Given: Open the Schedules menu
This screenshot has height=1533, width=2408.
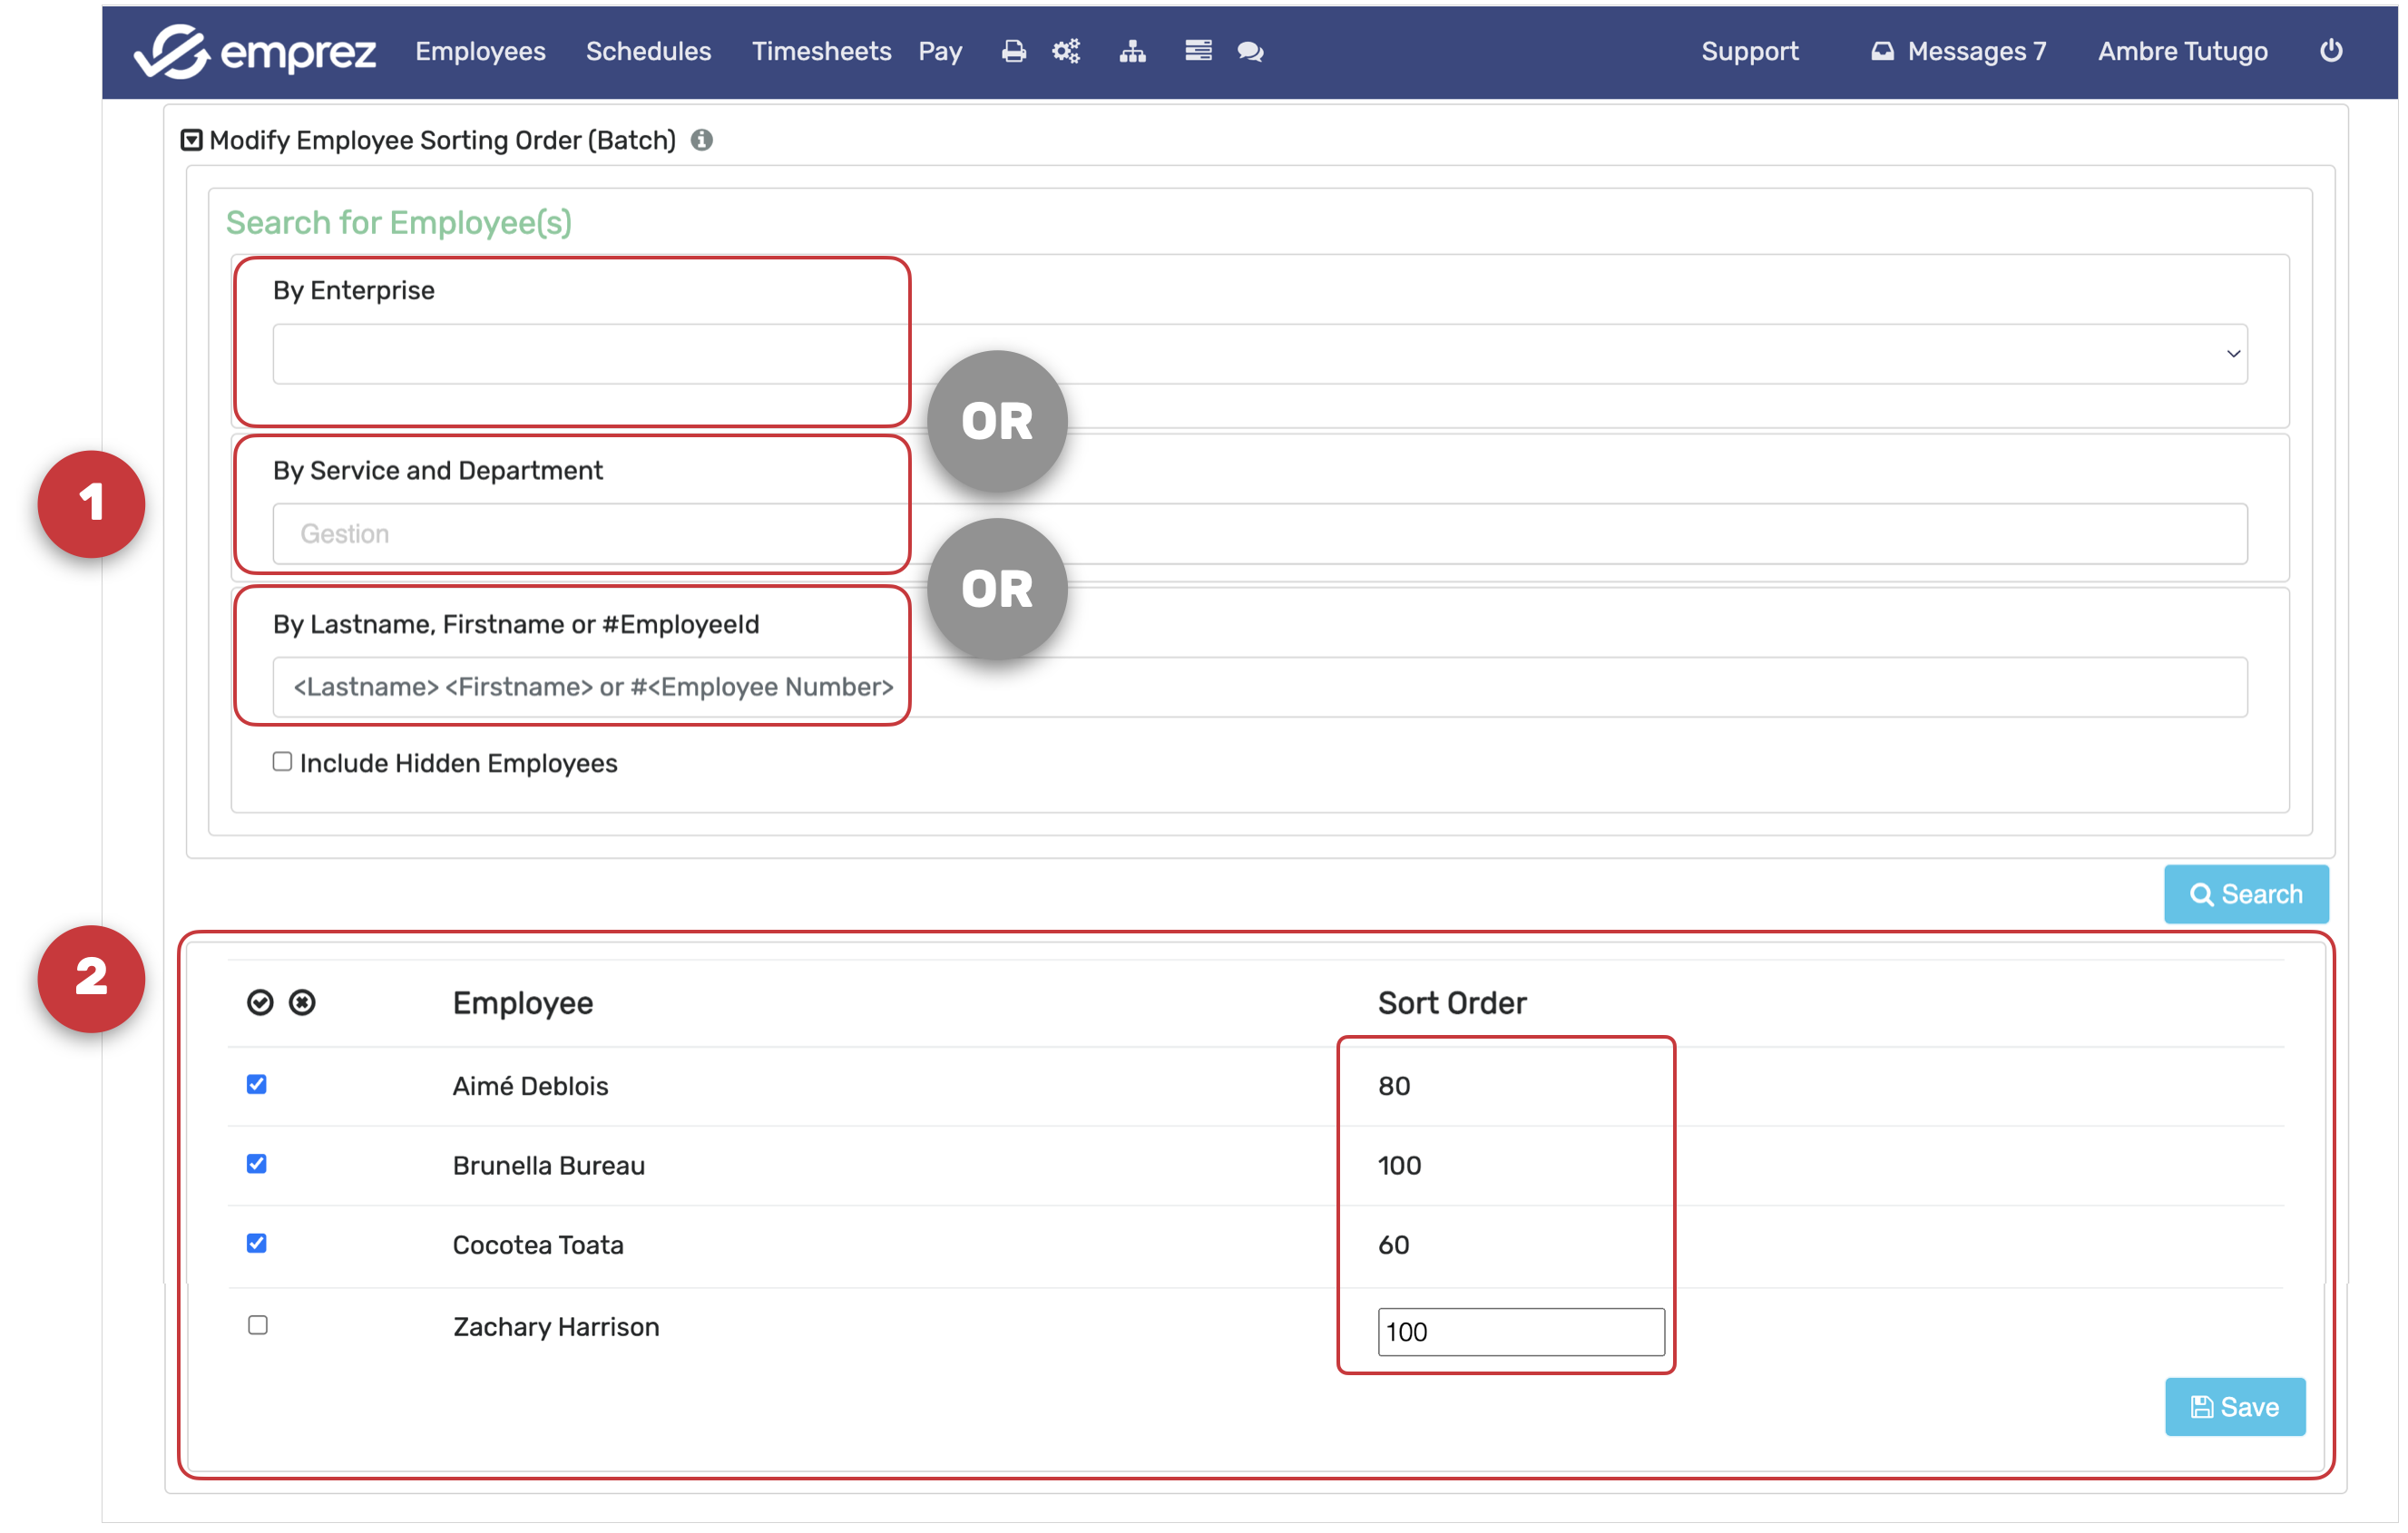Looking at the screenshot, I should [x=648, y=51].
